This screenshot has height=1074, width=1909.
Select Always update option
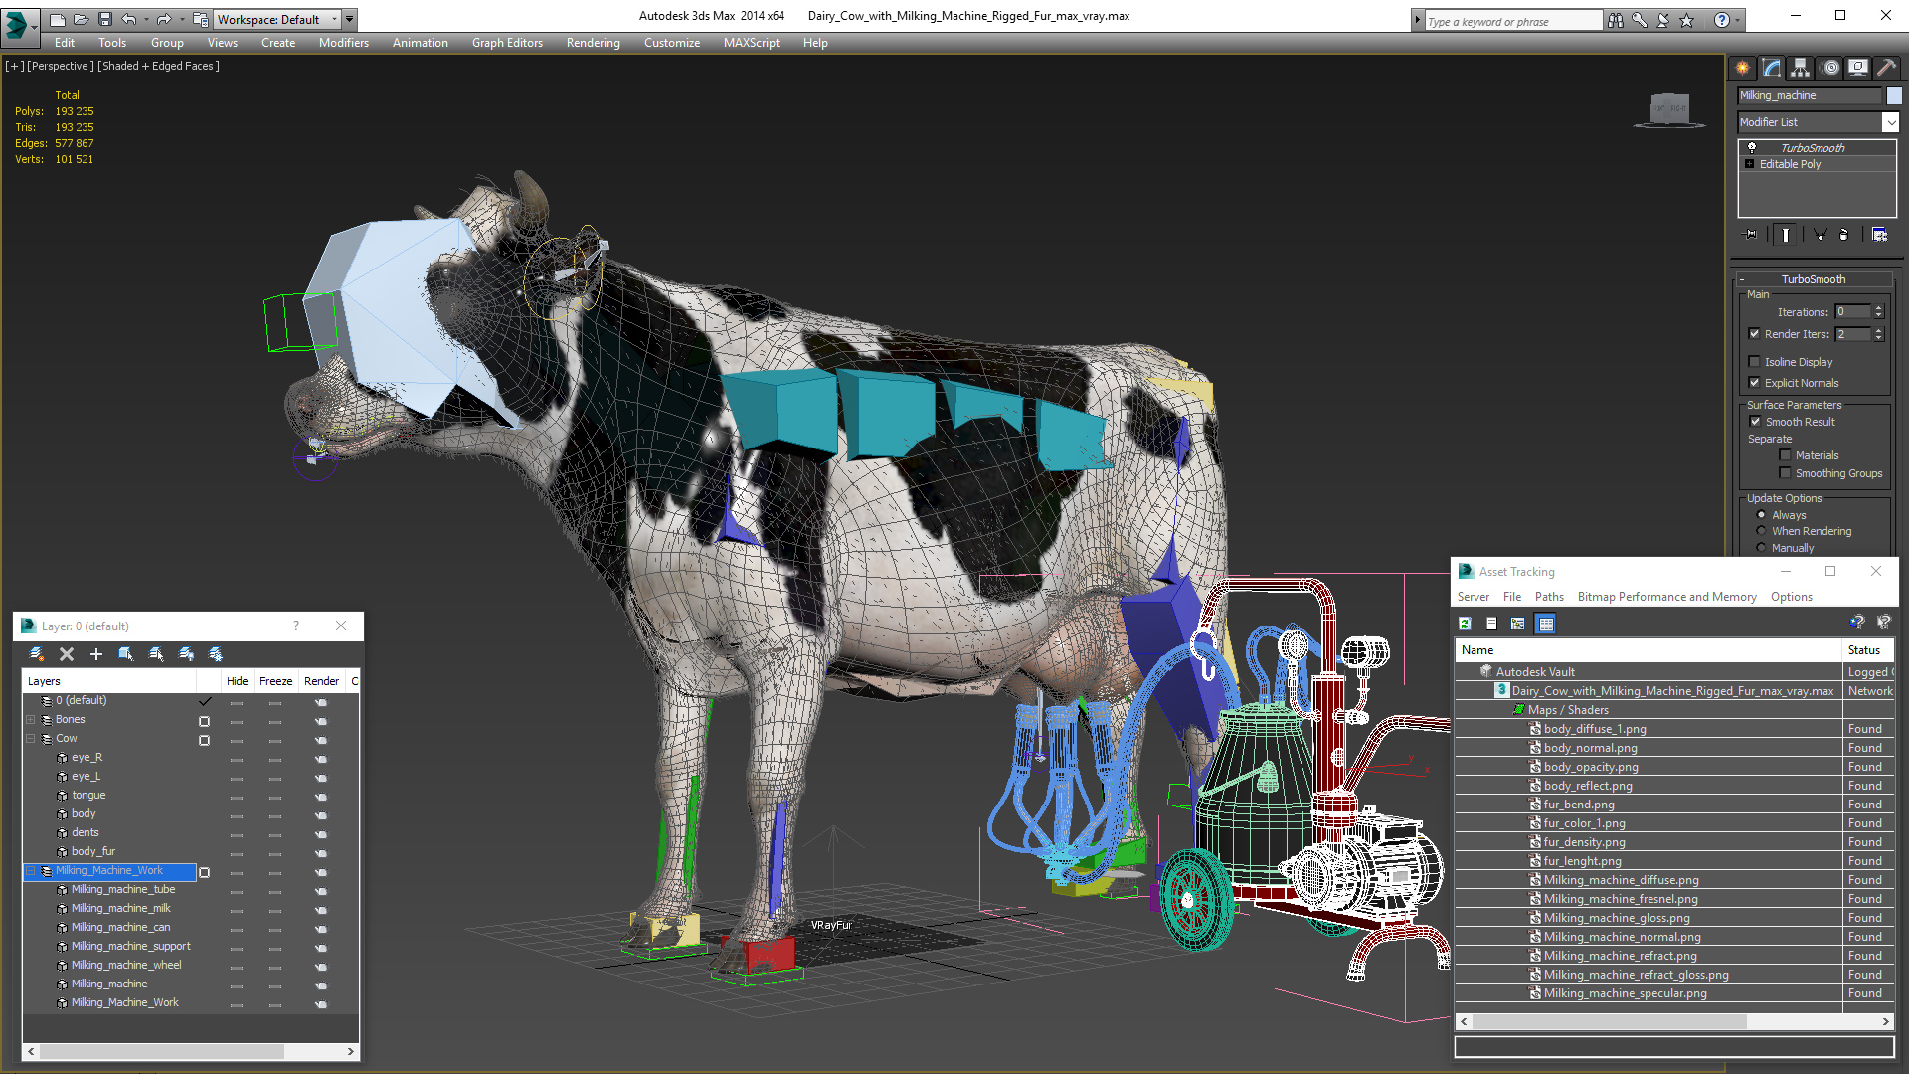click(1762, 515)
